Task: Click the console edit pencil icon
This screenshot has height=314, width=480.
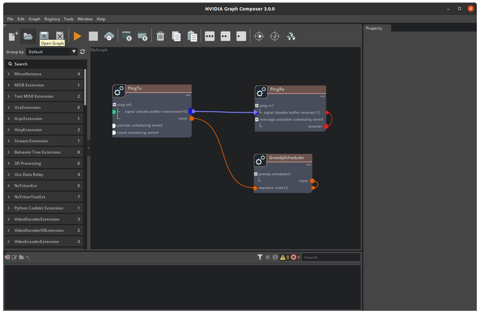Action: (14, 257)
